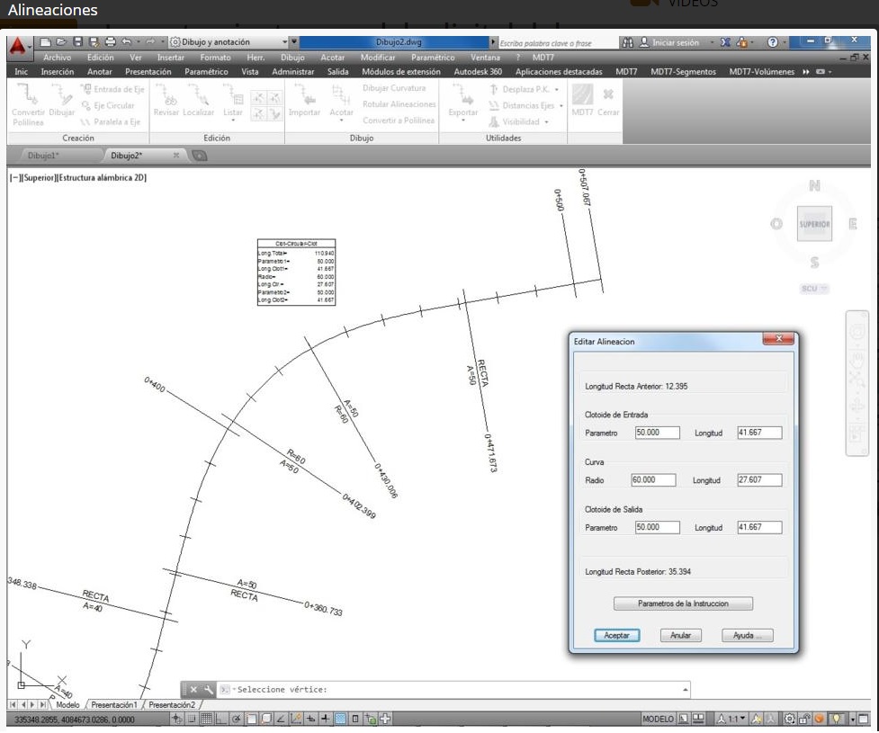
Task: Click the print icon in quick access toolbar
Action: [110, 42]
